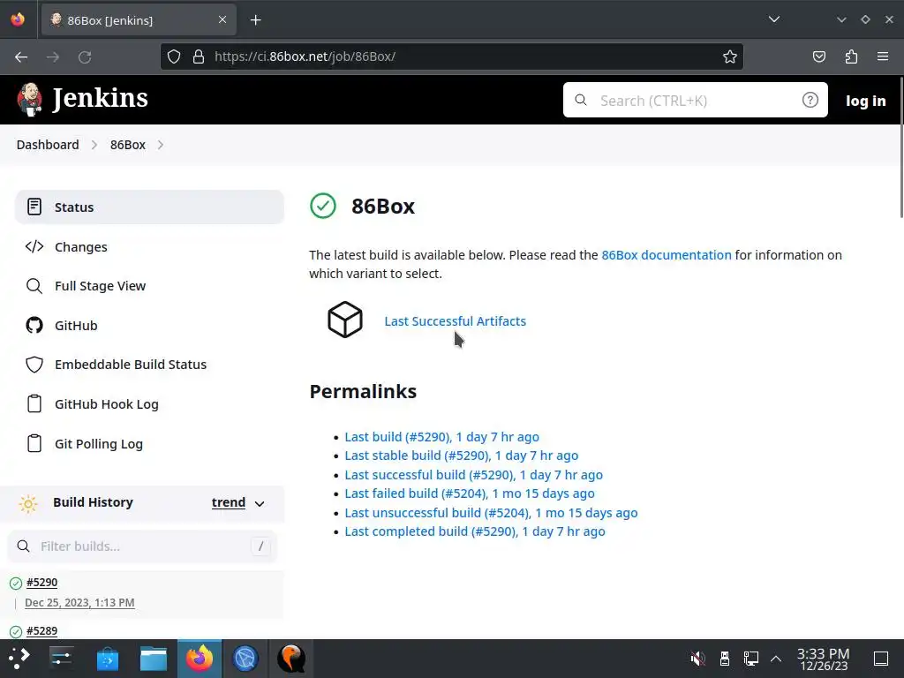This screenshot has width=904, height=678.
Task: Click the page vertical scrollbar
Action: click(901, 147)
